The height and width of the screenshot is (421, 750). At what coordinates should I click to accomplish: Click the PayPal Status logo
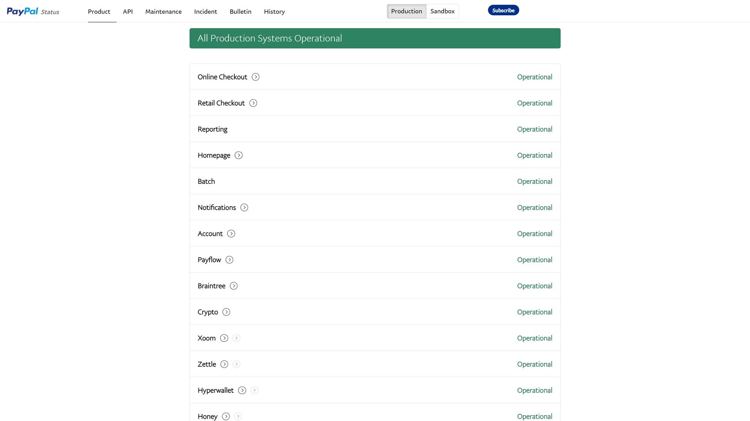coord(33,11)
